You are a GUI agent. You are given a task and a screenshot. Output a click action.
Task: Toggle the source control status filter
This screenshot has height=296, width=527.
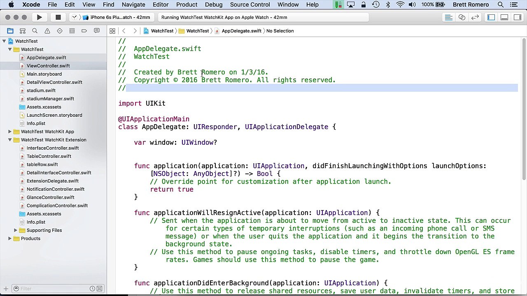pyautogui.click(x=99, y=289)
